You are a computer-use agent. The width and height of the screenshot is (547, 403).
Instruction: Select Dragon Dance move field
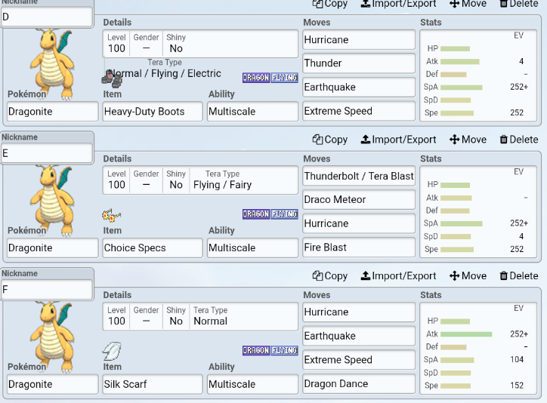pos(359,383)
